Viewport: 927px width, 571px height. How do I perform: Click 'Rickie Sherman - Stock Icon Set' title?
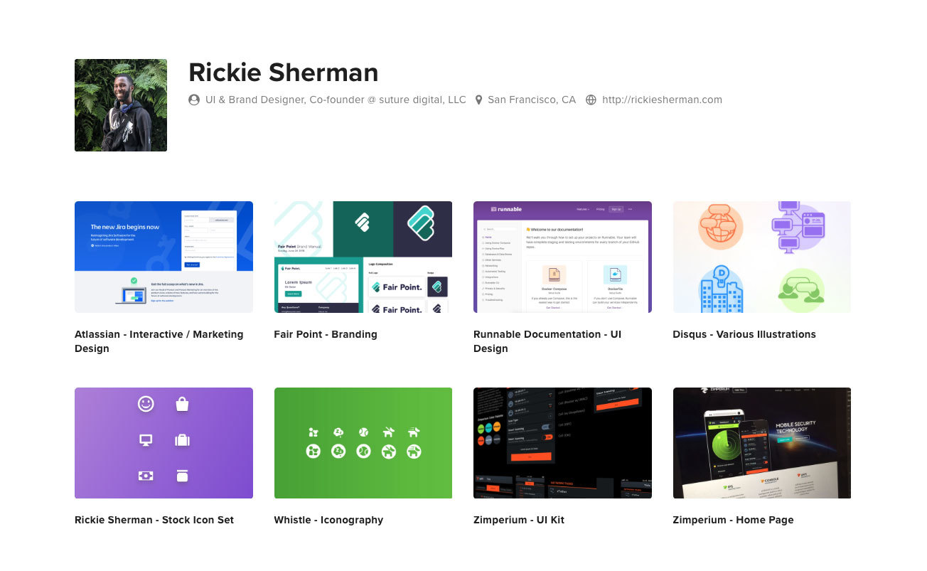click(x=154, y=520)
